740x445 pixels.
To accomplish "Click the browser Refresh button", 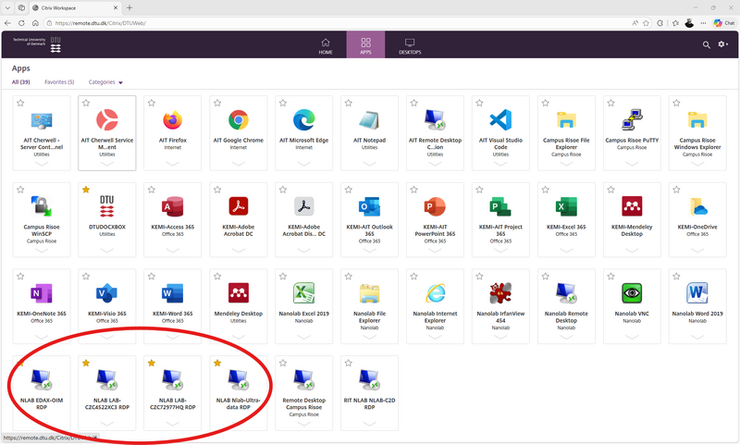I will 21,22.
